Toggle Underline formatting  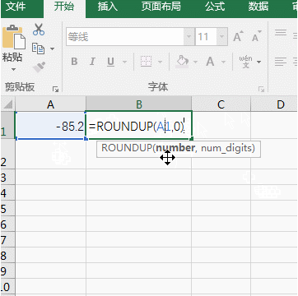[110, 62]
